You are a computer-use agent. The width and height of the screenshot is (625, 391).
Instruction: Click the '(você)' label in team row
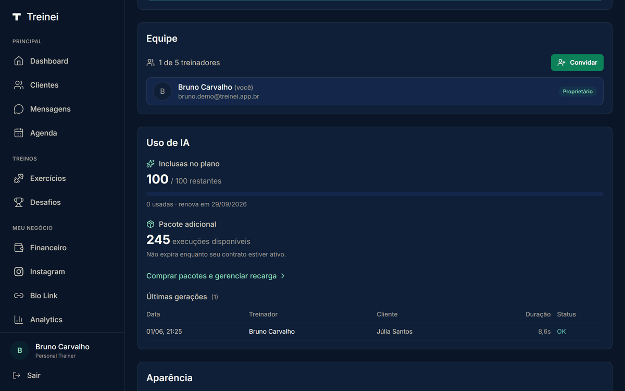244,88
